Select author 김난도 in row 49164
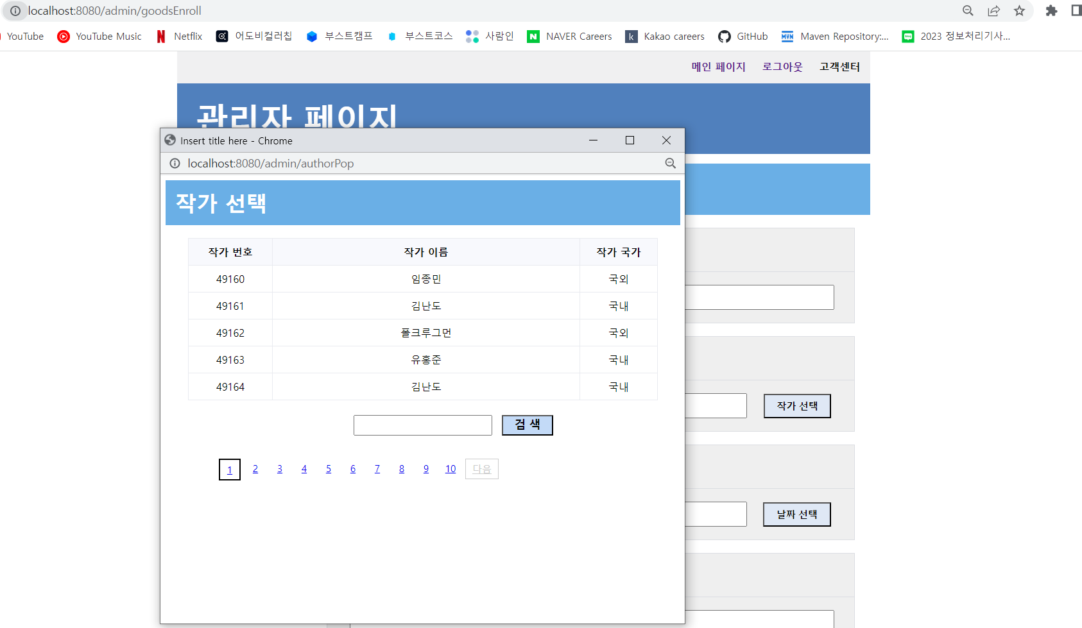The width and height of the screenshot is (1082, 628). coord(426,387)
